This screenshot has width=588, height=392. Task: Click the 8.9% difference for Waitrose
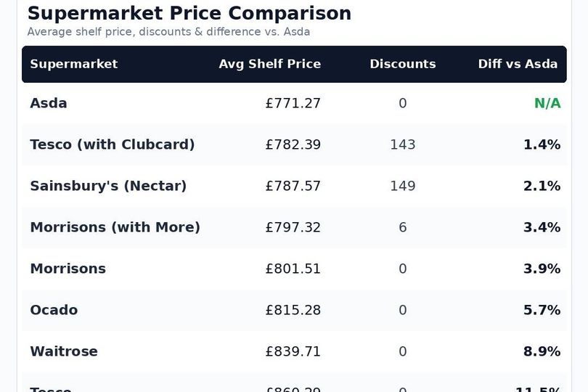542,351
